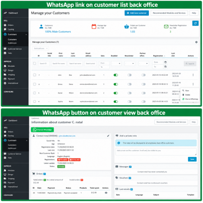
Task: Open the Newsletter filter dropdown
Action: click(129, 64)
